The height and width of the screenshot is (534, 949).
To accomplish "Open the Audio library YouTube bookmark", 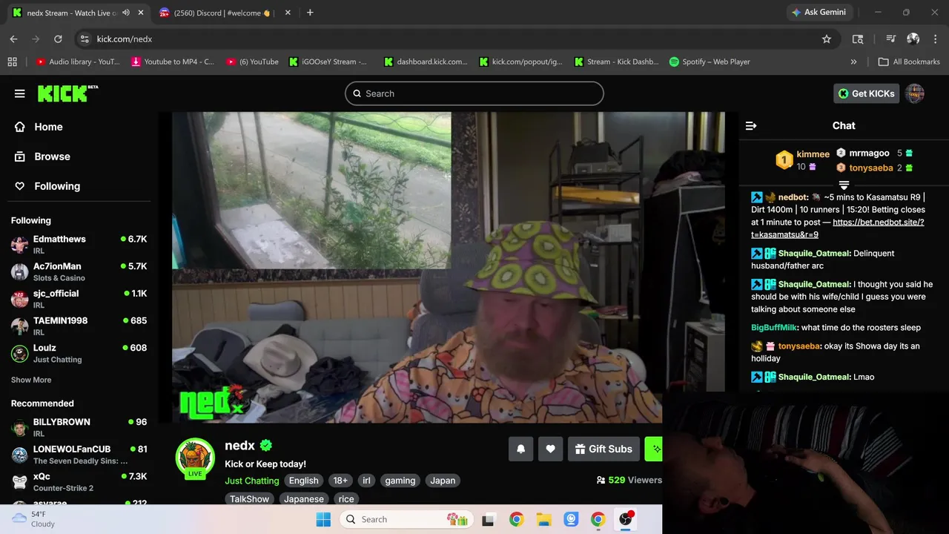I will click(x=77, y=62).
